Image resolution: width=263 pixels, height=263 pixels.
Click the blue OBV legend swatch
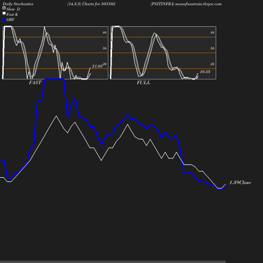tap(4, 20)
